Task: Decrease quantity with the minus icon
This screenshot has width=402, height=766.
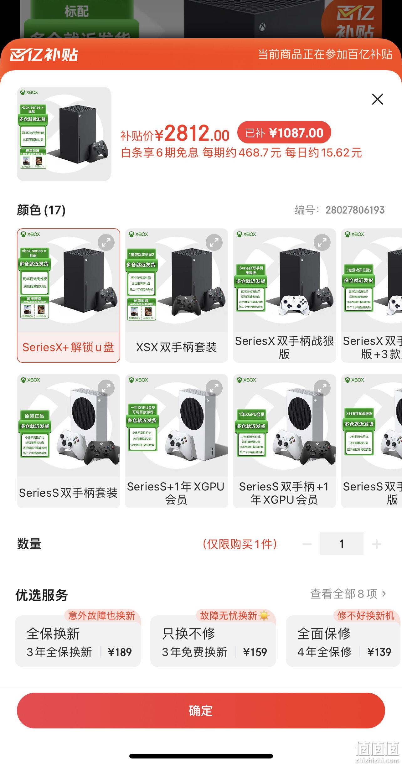Action: pyautogui.click(x=307, y=544)
